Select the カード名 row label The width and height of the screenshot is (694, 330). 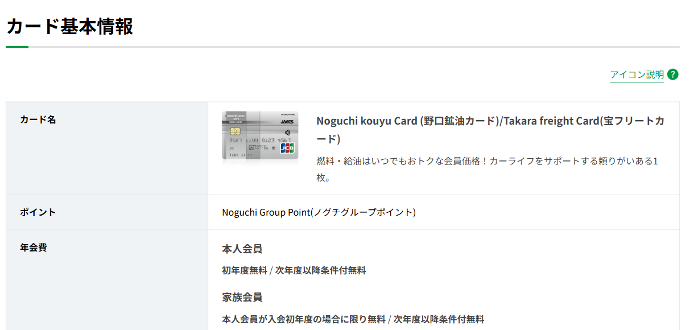click(38, 119)
